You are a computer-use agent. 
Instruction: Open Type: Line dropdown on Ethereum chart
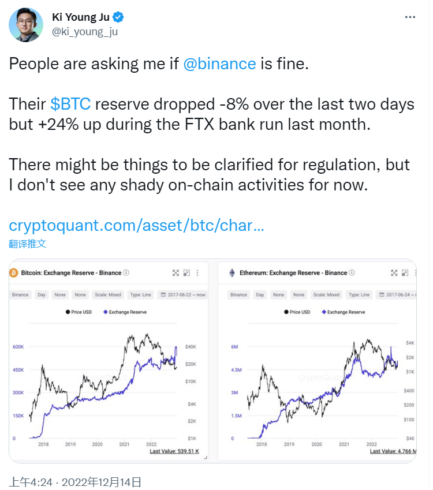coord(359,295)
